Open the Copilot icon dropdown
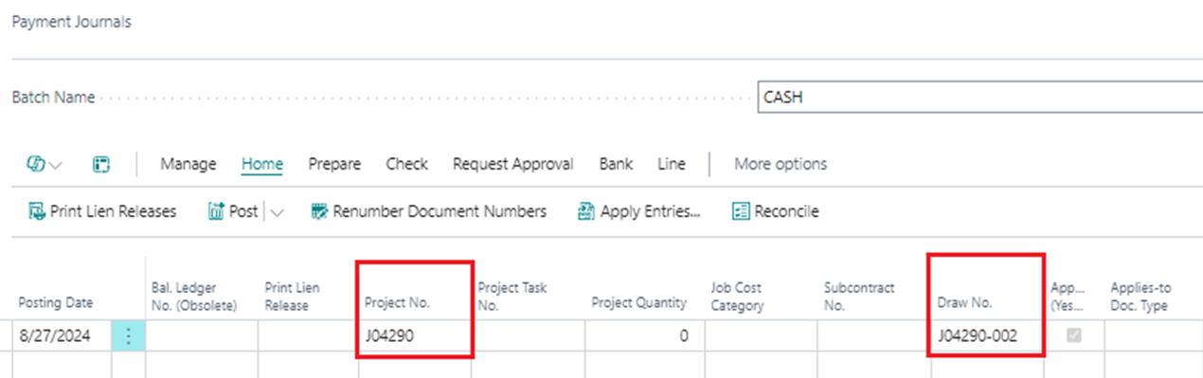1203x378 pixels. coord(45,164)
